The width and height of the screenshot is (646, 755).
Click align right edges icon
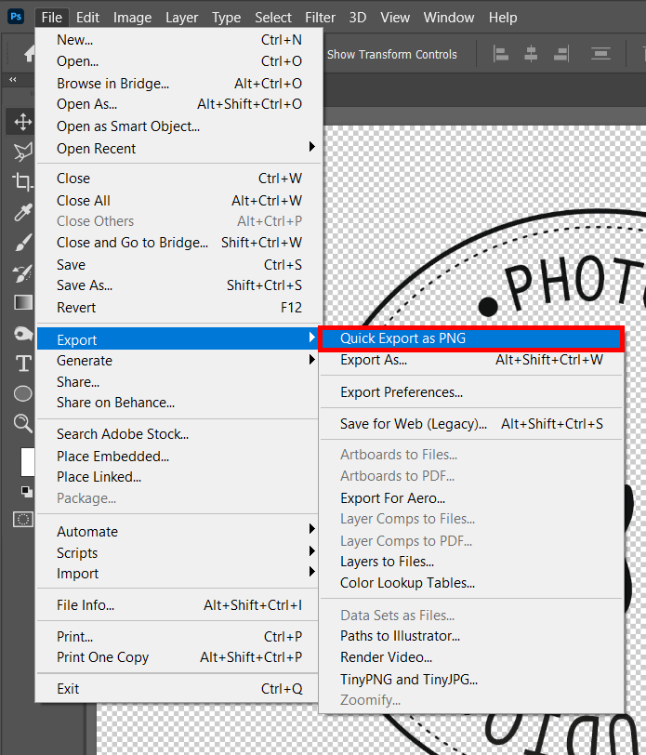tap(561, 54)
